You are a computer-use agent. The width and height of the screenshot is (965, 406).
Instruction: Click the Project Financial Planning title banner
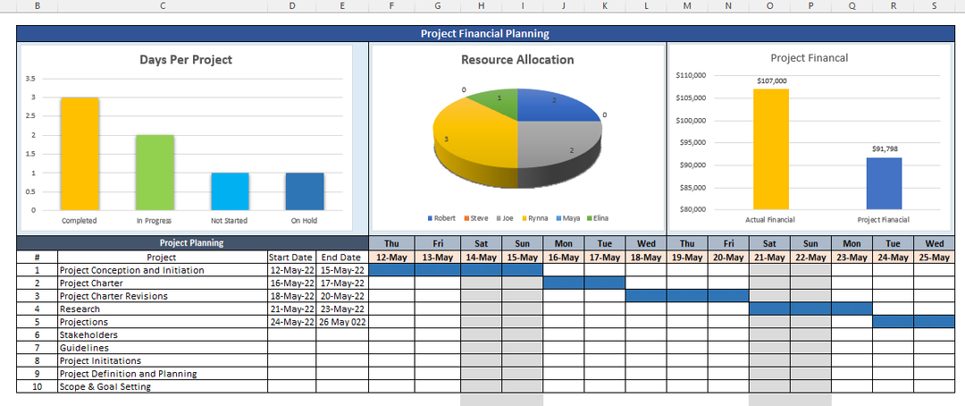(x=484, y=34)
